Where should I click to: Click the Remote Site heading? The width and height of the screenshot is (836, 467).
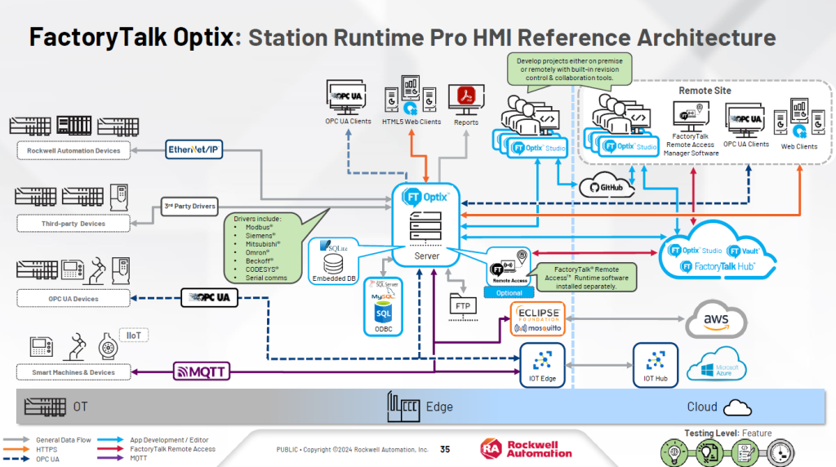705,91
